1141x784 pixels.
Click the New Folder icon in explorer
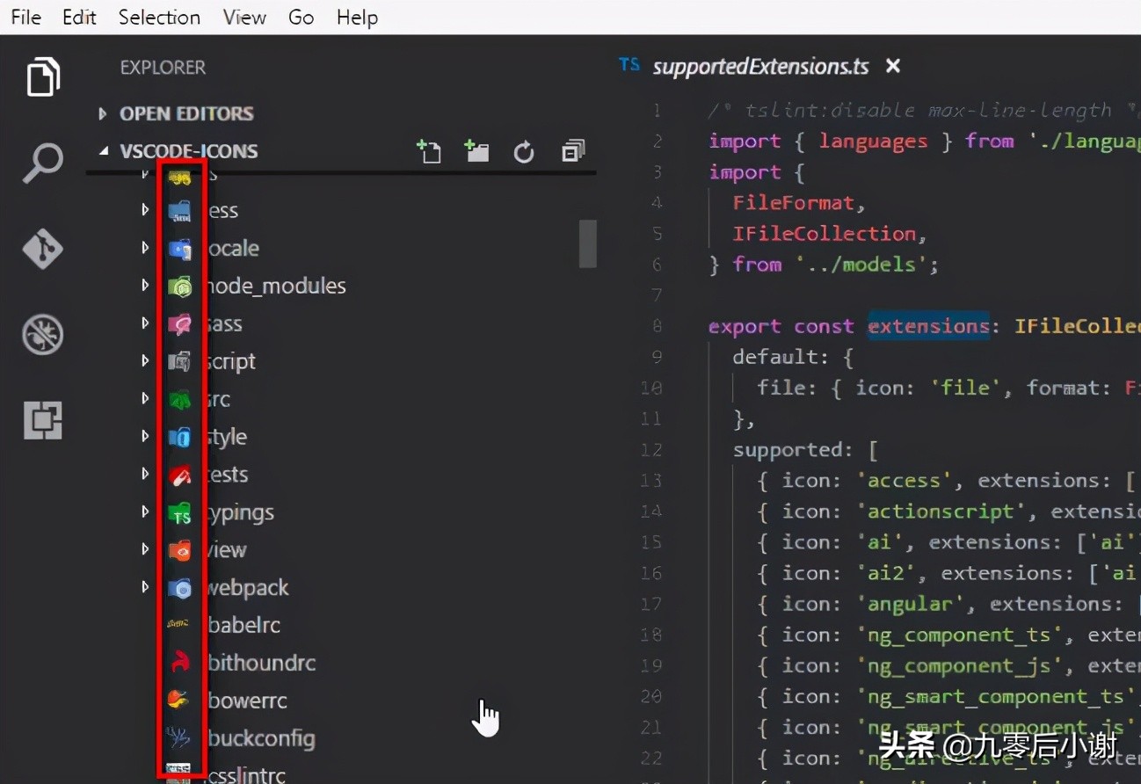476,151
